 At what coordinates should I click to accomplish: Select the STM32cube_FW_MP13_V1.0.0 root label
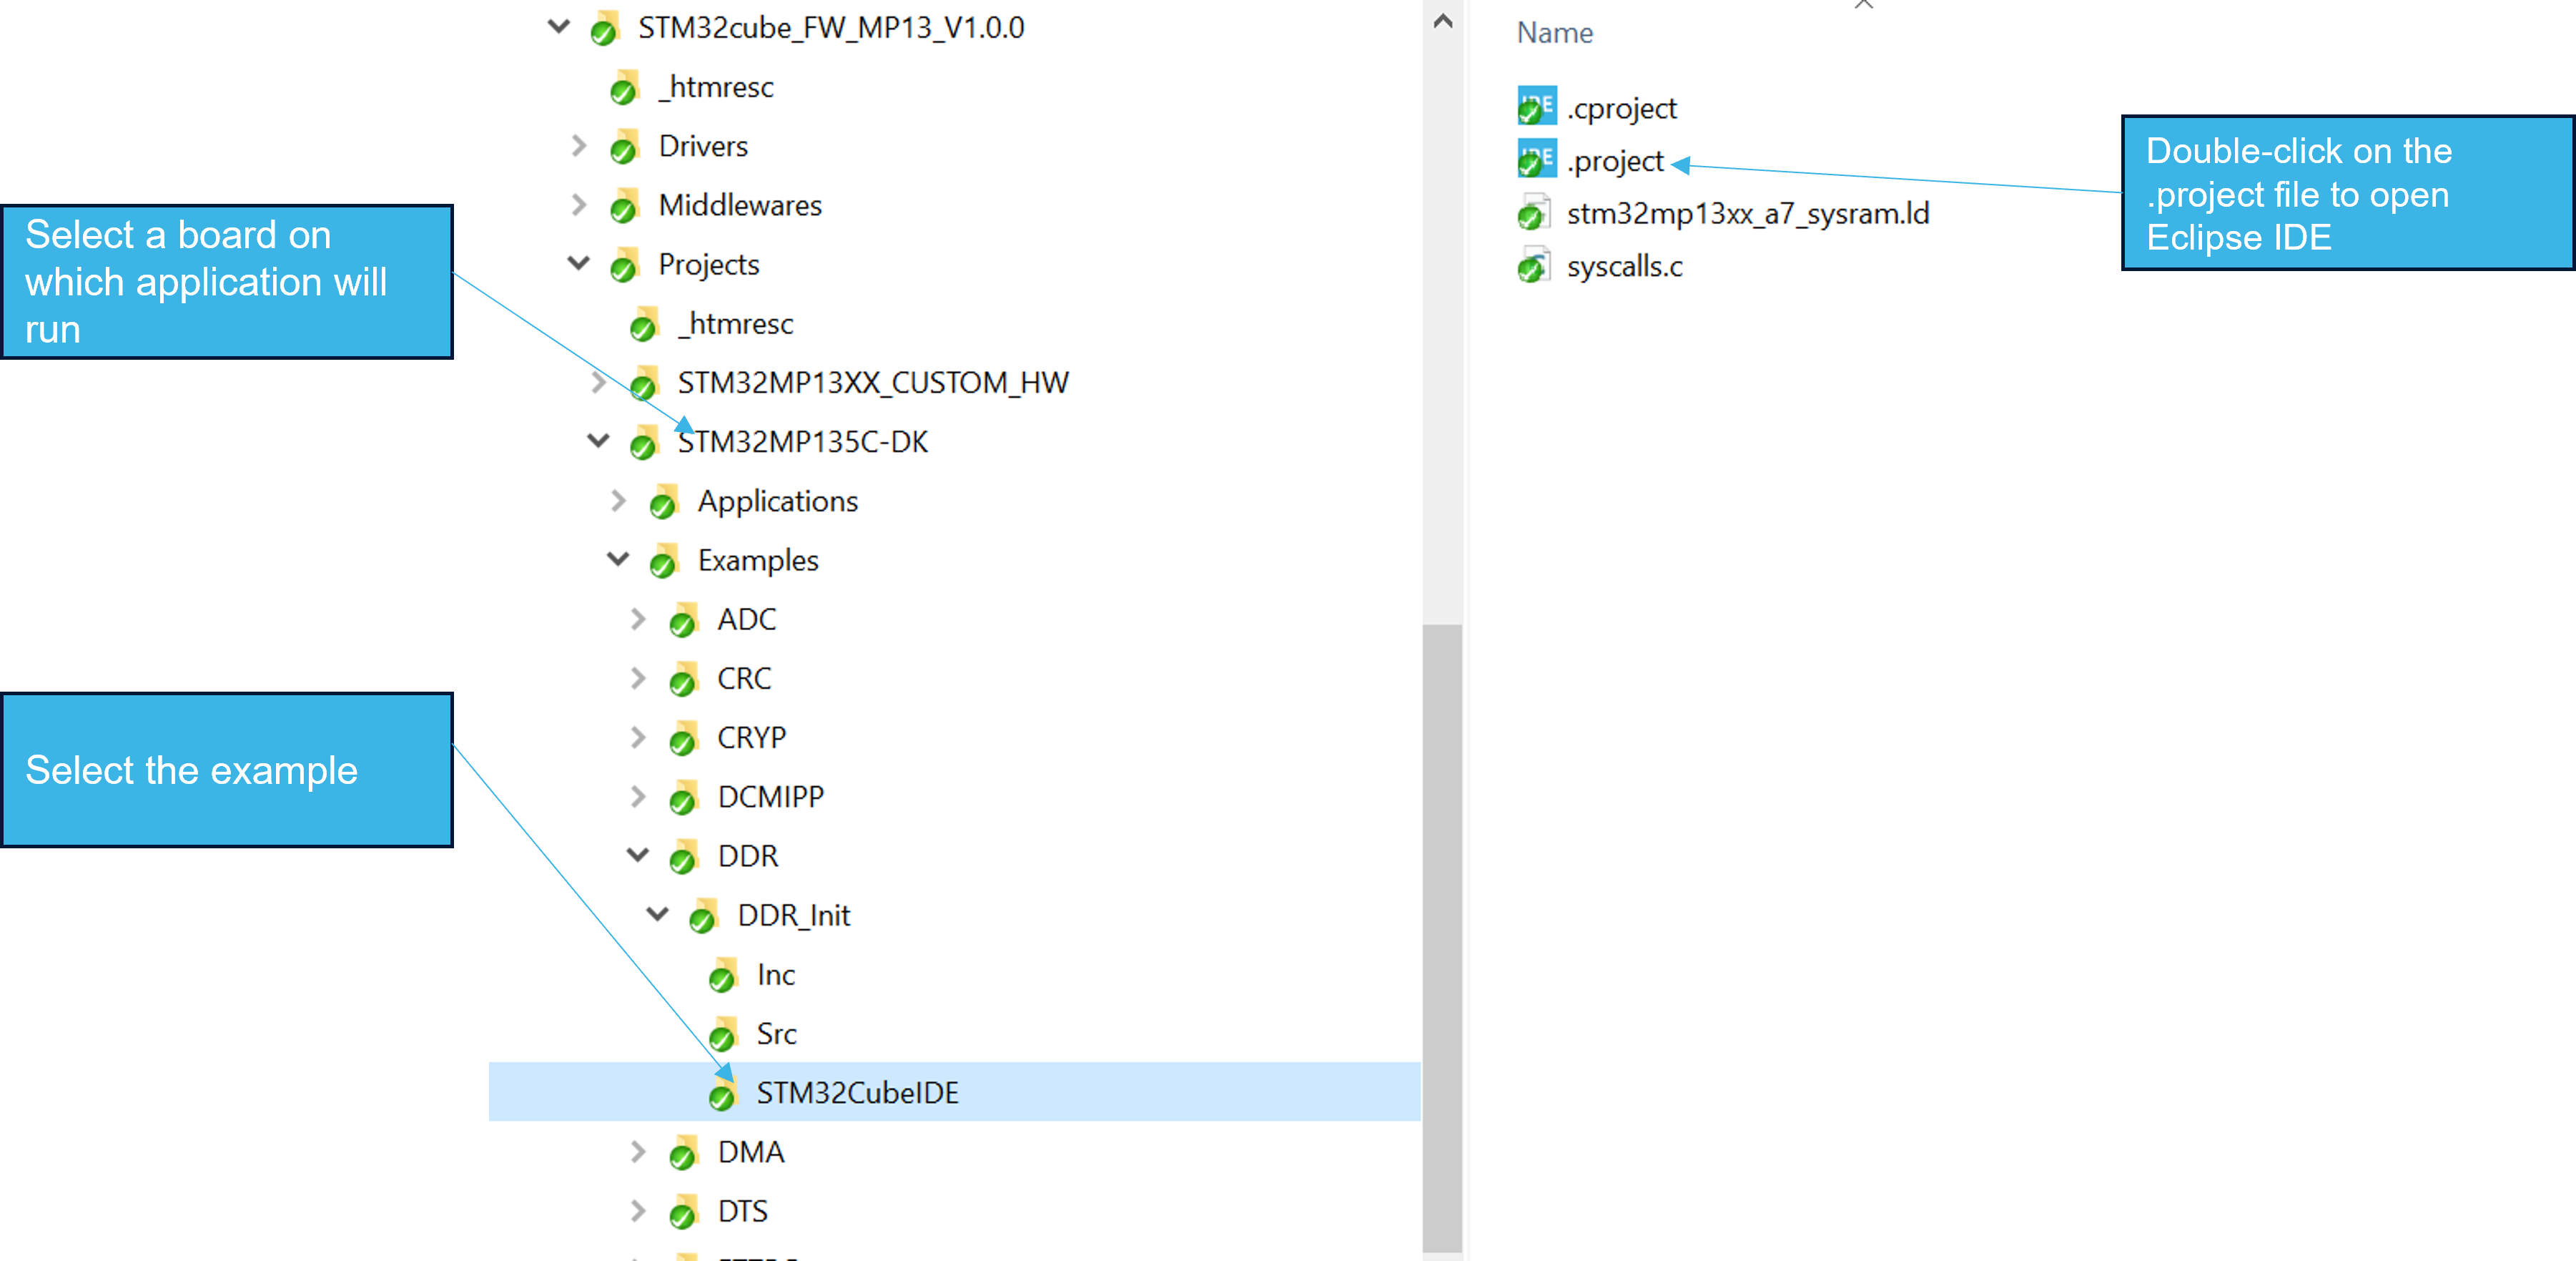[x=831, y=28]
